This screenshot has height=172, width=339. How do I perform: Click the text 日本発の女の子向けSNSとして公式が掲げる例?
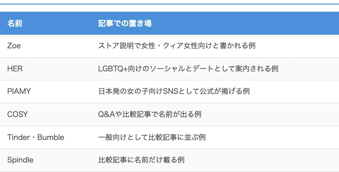[x=174, y=91]
